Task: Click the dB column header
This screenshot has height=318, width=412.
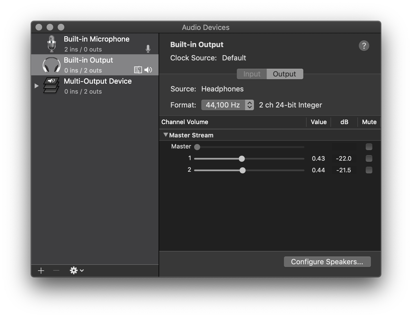Action: tap(344, 122)
